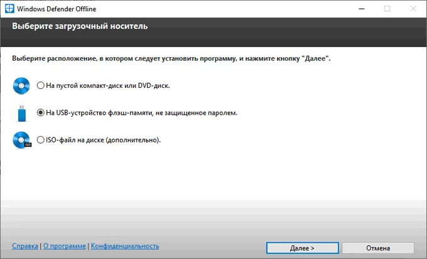Image resolution: width=427 pixels, height=259 pixels.
Task: Click the 'Выберите загрузочный носитель' header
Action: 80,26
